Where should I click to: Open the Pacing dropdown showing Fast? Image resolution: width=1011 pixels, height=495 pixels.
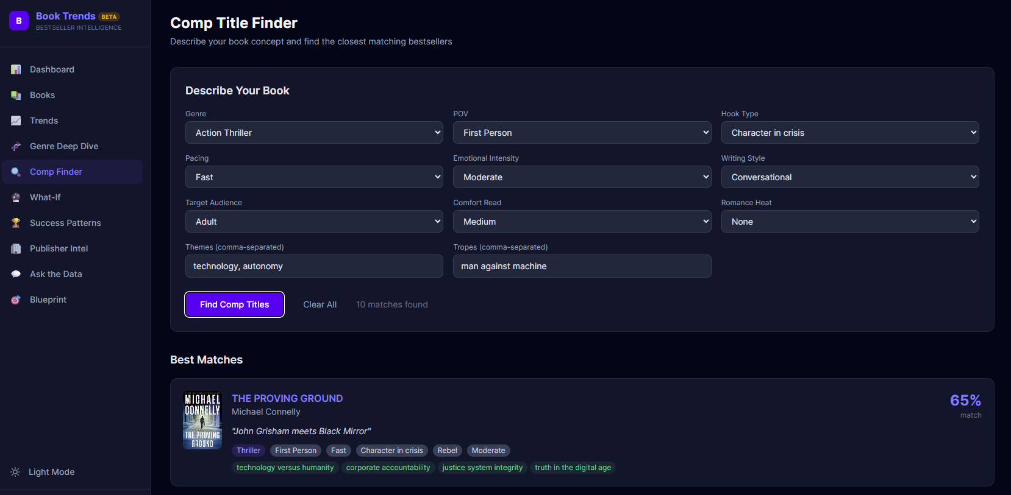[x=314, y=177]
